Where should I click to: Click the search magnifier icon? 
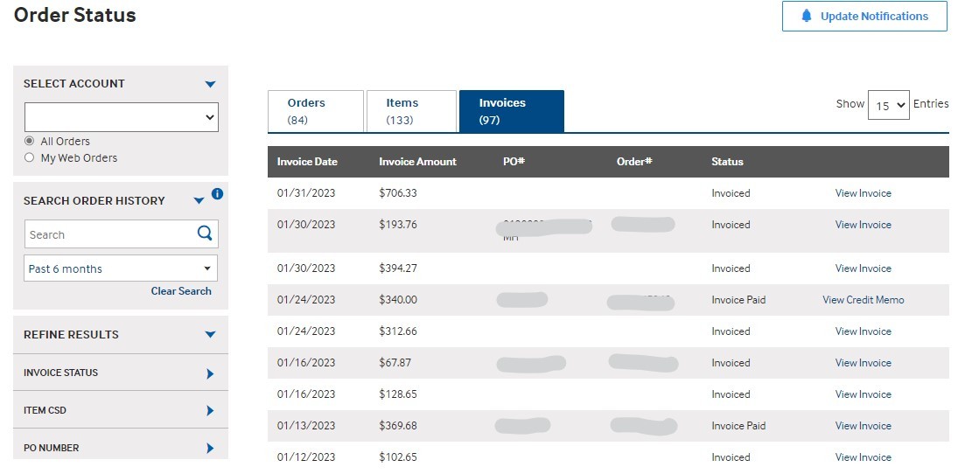(205, 234)
